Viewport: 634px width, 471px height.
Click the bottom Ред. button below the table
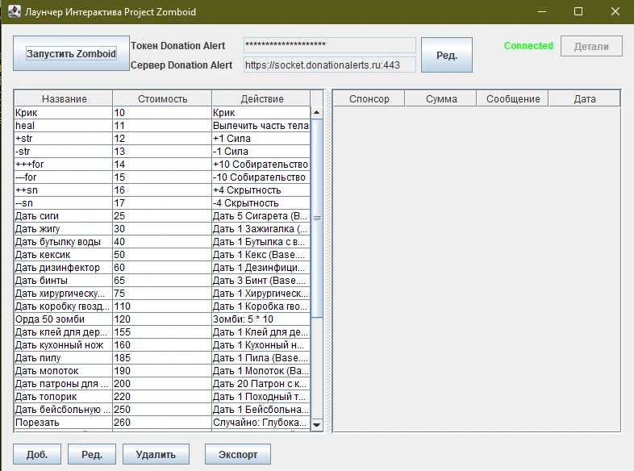click(92, 454)
